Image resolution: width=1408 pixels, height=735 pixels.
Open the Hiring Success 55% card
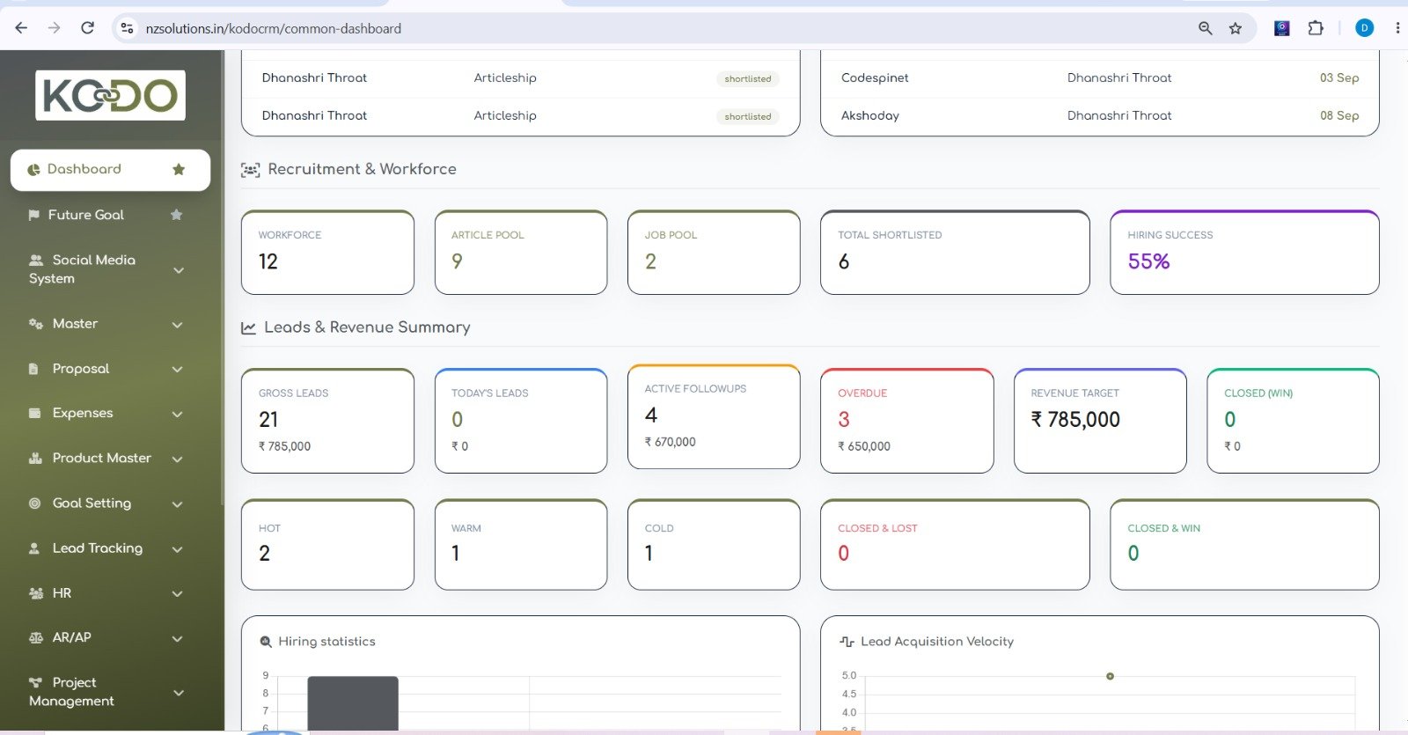1244,253
